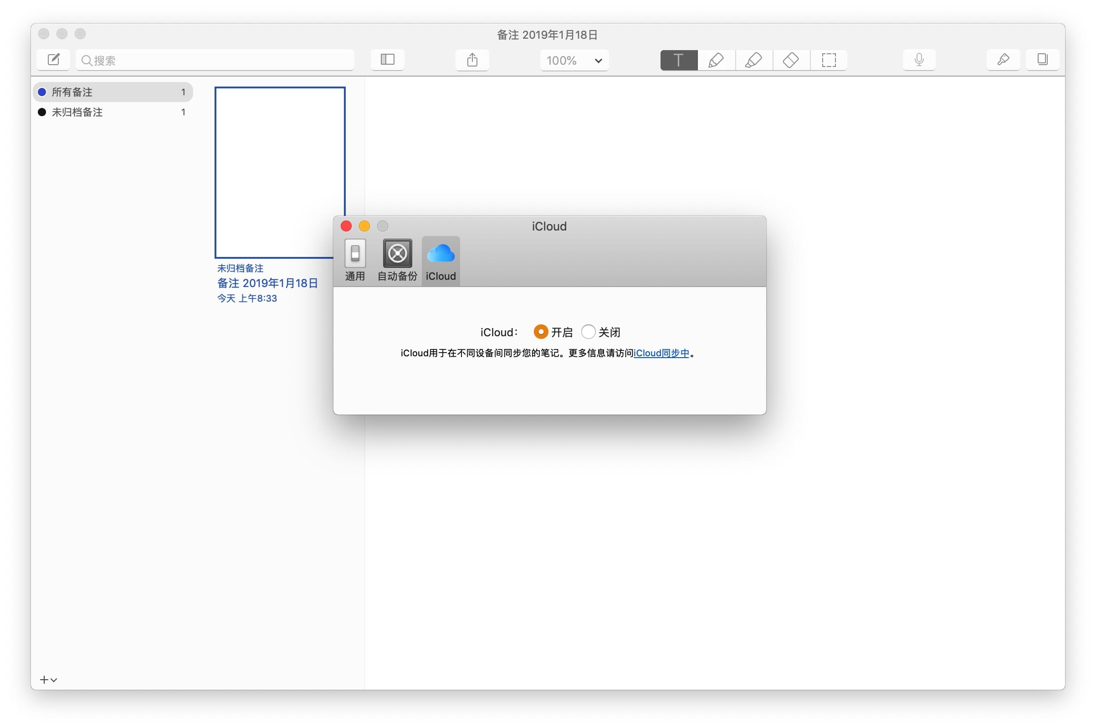The width and height of the screenshot is (1096, 728).
Task: Open the note thumbnail preview
Action: [280, 172]
